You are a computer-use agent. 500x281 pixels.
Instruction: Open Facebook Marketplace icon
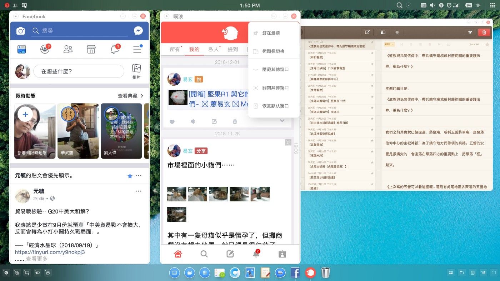click(91, 49)
